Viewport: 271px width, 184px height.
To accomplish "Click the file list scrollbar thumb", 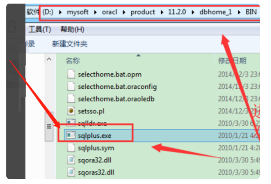I will coord(49,127).
